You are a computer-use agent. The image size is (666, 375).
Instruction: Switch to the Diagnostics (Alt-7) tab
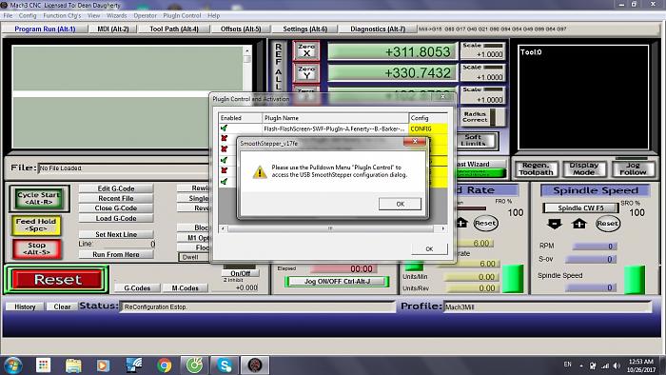[x=378, y=29]
